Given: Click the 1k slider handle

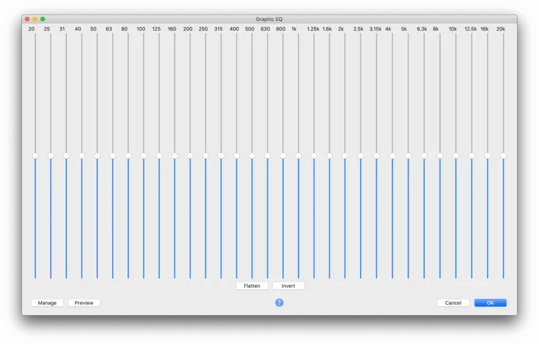Looking at the screenshot, I should click(x=298, y=156).
